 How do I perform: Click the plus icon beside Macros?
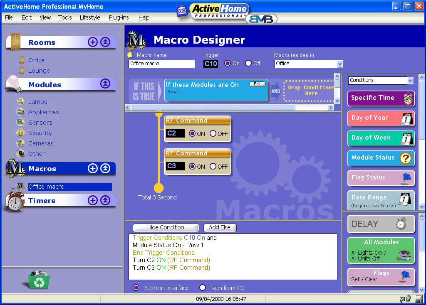coord(92,168)
